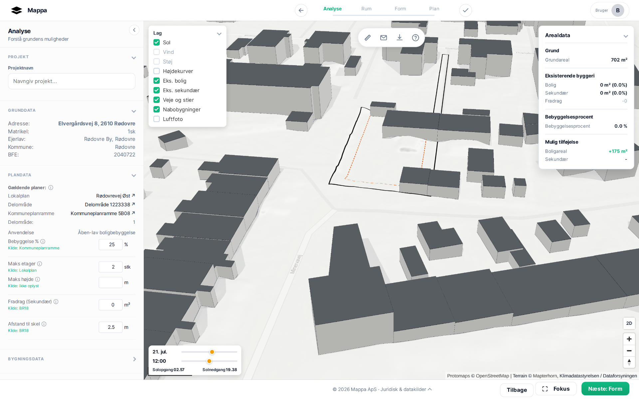Show info for Gældende planer

click(x=51, y=188)
